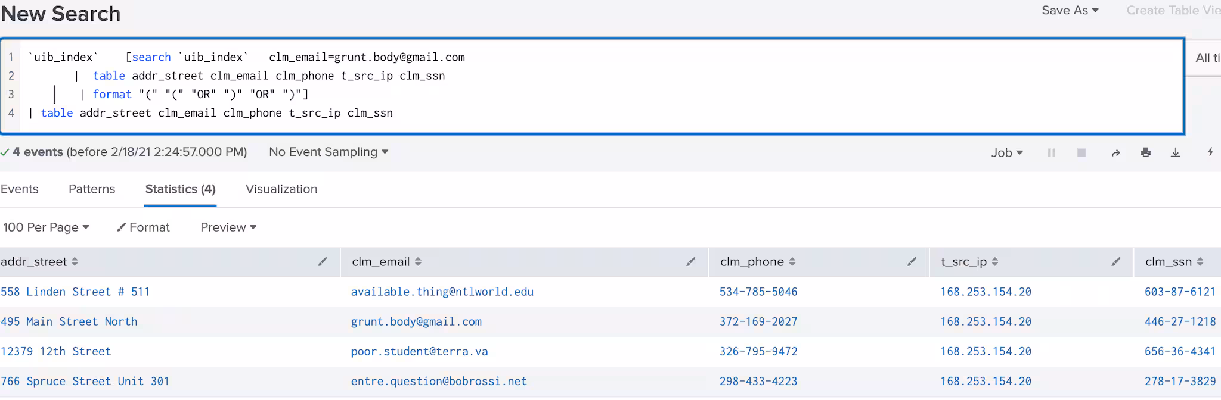Click the Format button above the table
The image size is (1221, 400).
[x=143, y=227]
